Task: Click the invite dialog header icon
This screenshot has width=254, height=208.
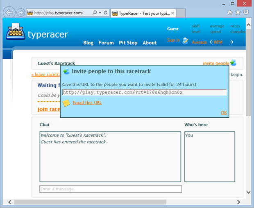Action: point(66,71)
